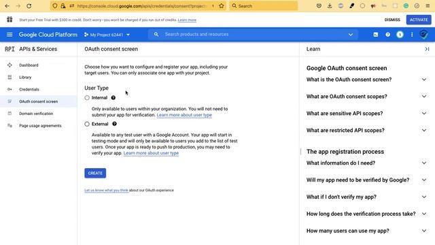Viewport: 435px width, 245px height.
Task: Collapse the Learn panel
Action: 427,49
